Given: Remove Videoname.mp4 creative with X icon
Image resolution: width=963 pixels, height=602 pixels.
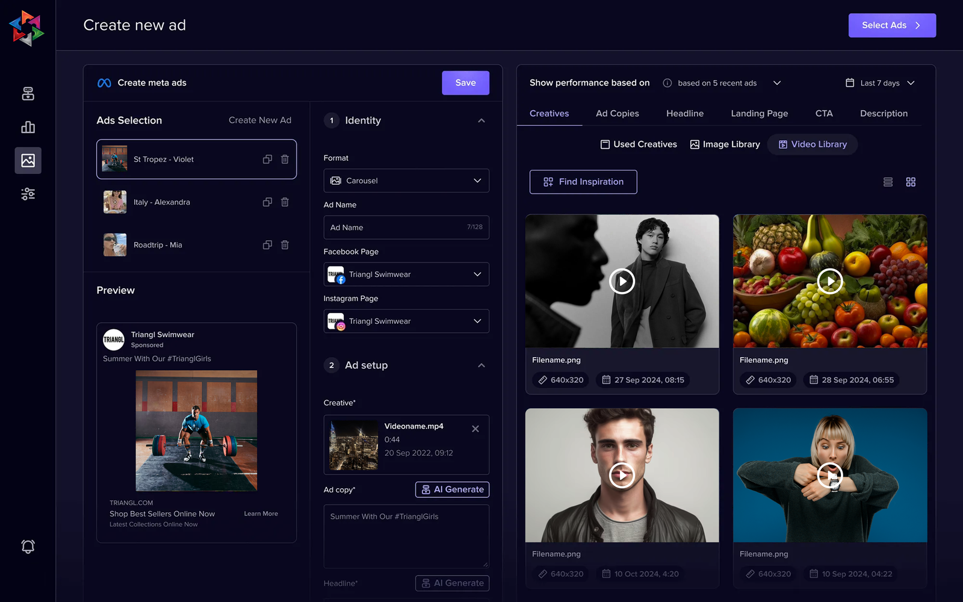Looking at the screenshot, I should (x=475, y=429).
